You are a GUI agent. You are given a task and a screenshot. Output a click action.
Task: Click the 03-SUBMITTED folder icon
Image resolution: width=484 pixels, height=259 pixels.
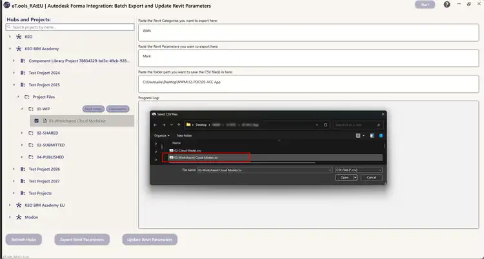coord(31,145)
